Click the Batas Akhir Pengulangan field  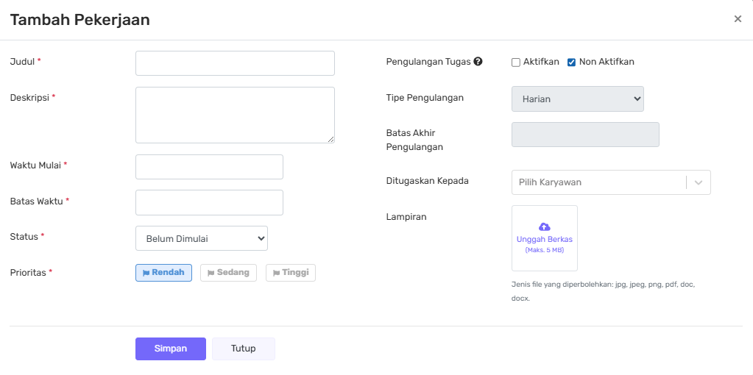tap(585, 135)
